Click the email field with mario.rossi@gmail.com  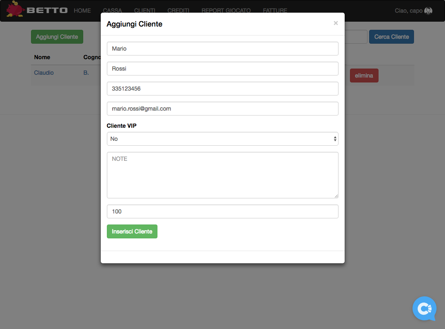222,109
